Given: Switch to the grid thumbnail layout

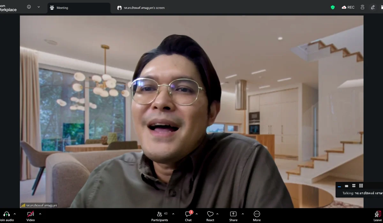Looking at the screenshot, I should 361,186.
